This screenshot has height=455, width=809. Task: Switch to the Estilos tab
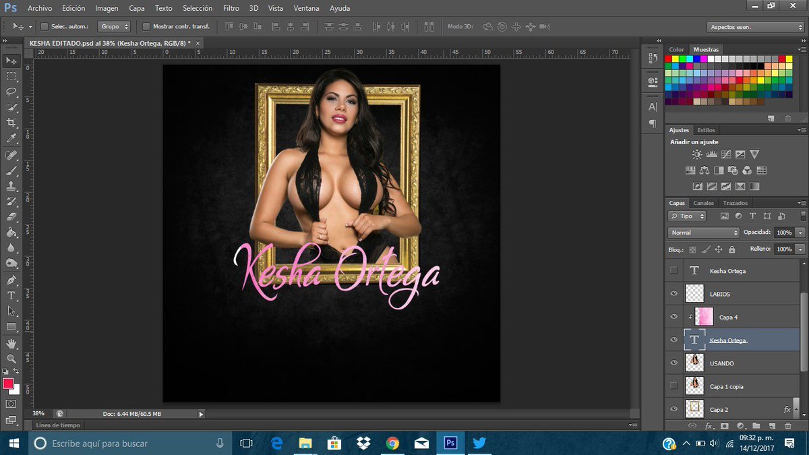pos(706,130)
